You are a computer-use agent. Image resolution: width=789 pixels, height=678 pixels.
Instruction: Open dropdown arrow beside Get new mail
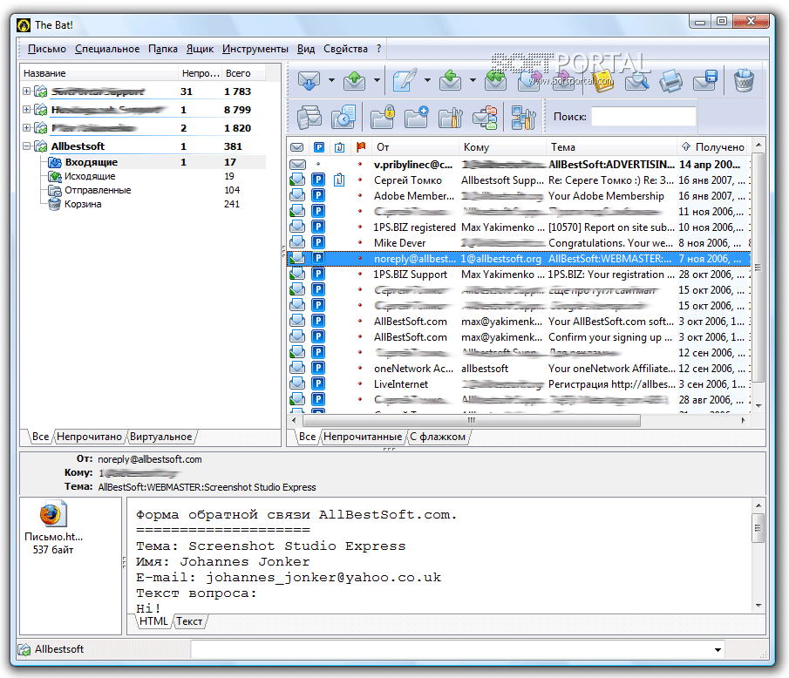click(x=331, y=81)
